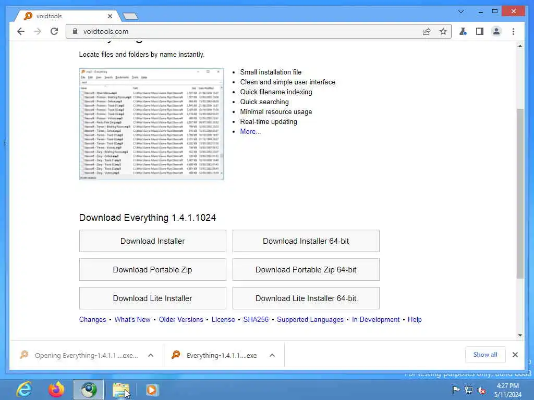This screenshot has width=534, height=400.
Task: Click Download Lite Installer button
Action: tap(153, 298)
